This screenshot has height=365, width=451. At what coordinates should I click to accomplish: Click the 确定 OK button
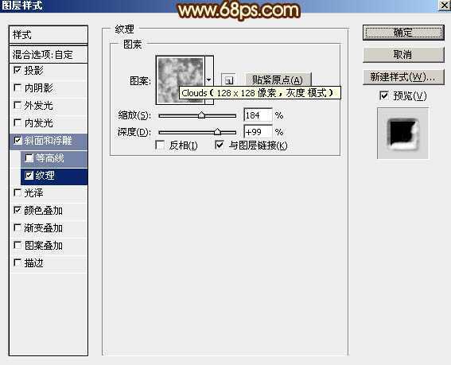[x=403, y=33]
